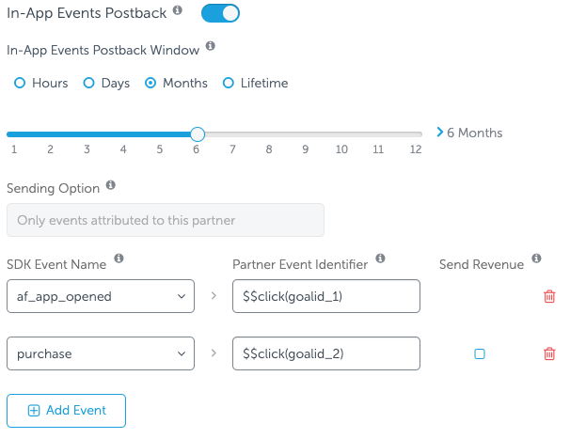Click the SDK Event Name info icon

(119, 259)
